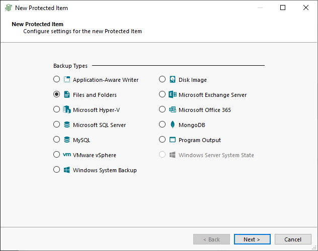The width and height of the screenshot is (318, 251).
Task: Close the New Protected Item window
Action: click(306, 8)
